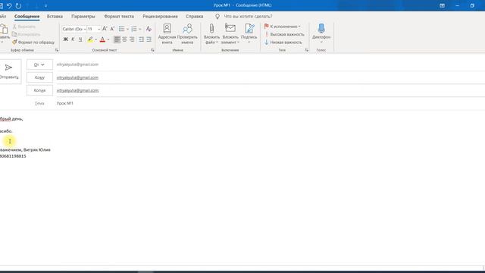Click the Копия button

[x=39, y=90]
